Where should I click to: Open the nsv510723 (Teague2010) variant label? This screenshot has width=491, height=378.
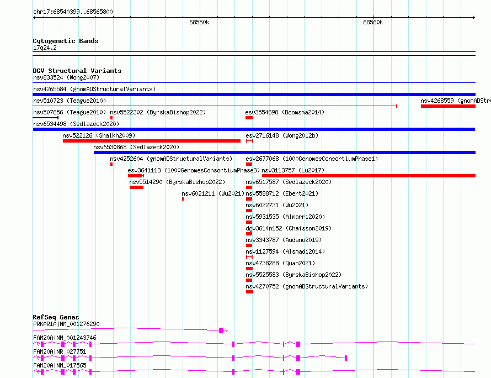[x=70, y=101]
